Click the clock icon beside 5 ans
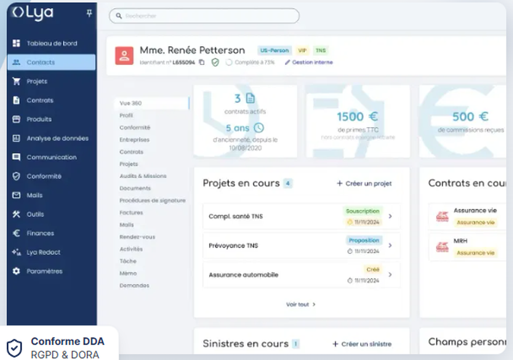This screenshot has width=513, height=360. [259, 128]
